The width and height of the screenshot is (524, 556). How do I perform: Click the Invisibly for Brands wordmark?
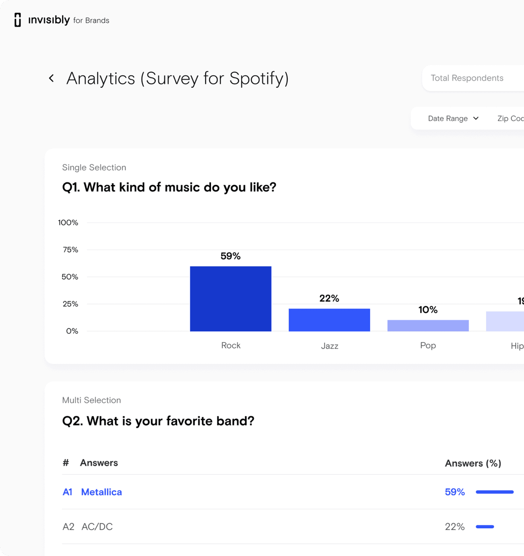pos(68,20)
